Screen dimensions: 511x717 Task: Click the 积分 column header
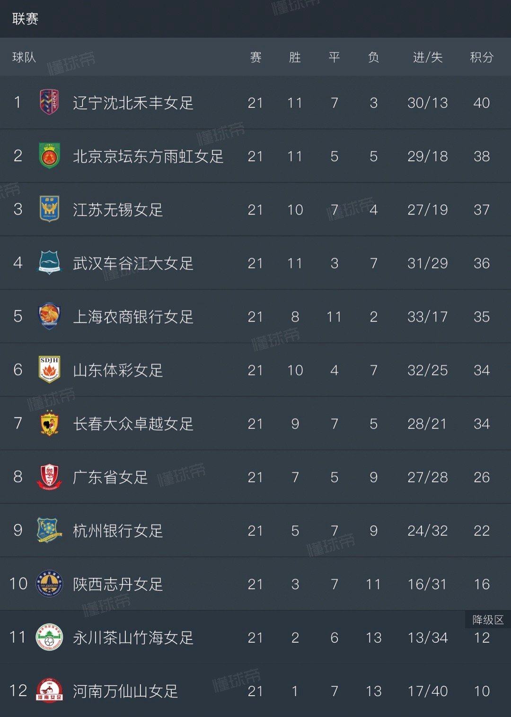(482, 57)
